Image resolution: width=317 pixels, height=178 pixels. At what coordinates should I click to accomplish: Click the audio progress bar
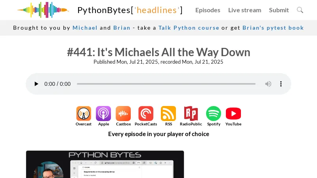[x=166, y=84]
